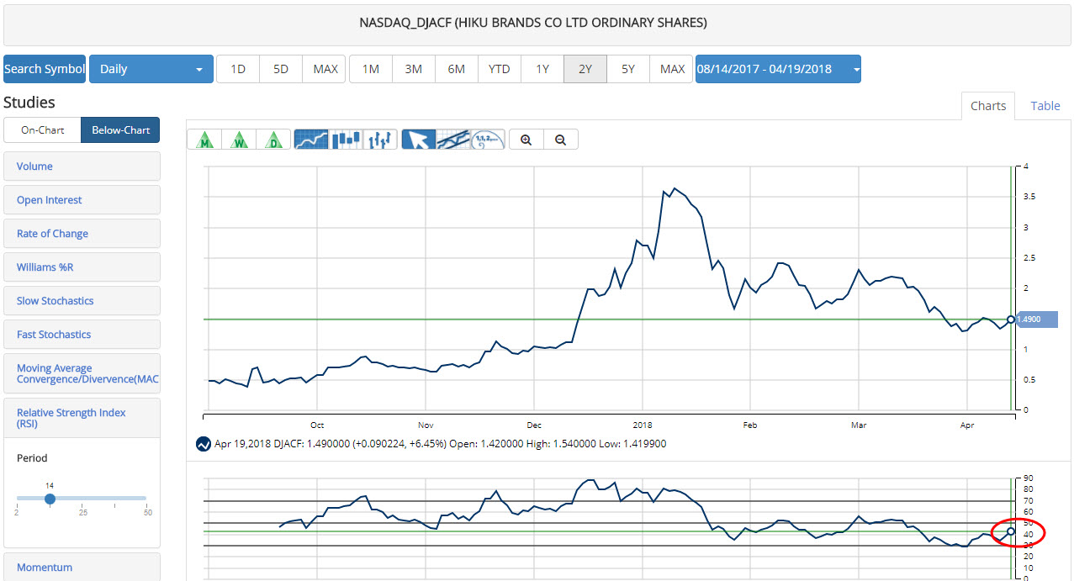Click the Apr 19,2018 DJACF quote line
The height and width of the screenshot is (581, 1074).
point(440,444)
